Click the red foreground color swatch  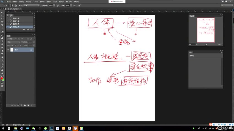point(2,79)
